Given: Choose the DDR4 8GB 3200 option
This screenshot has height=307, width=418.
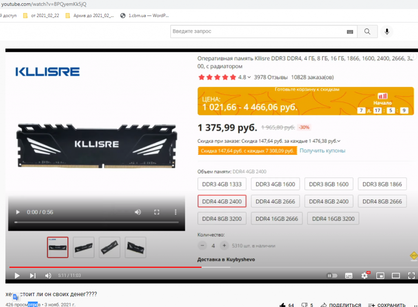Looking at the screenshot, I should click(x=222, y=219).
